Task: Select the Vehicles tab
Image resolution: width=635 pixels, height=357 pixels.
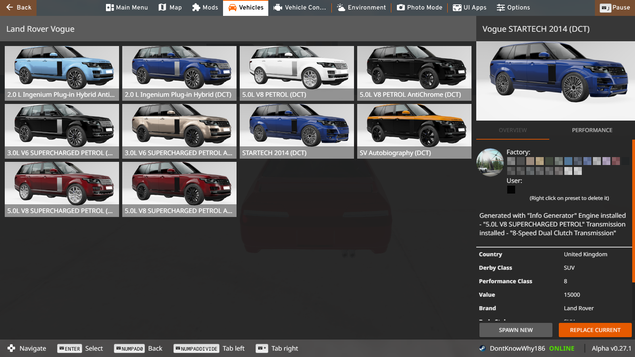Action: coord(246,8)
